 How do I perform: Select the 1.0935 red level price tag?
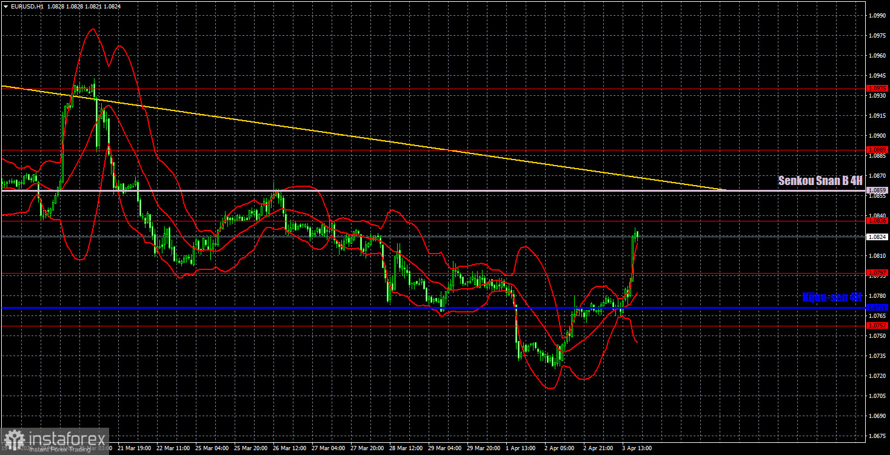point(877,89)
